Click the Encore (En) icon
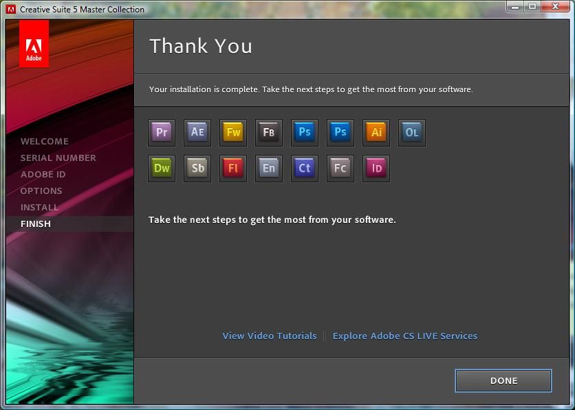The width and height of the screenshot is (575, 410). [269, 169]
